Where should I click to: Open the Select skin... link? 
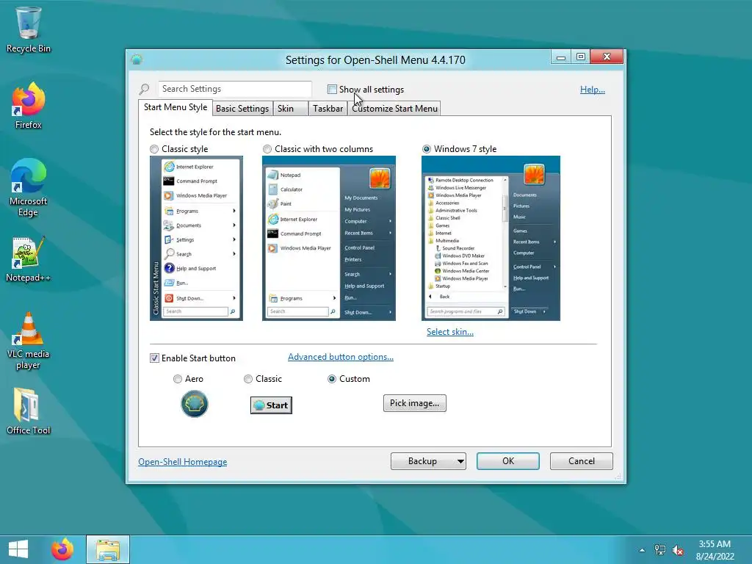[450, 332]
